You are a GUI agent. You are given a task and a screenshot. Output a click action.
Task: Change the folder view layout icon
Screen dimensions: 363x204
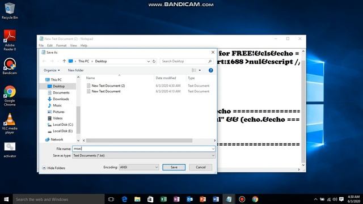click(x=194, y=70)
